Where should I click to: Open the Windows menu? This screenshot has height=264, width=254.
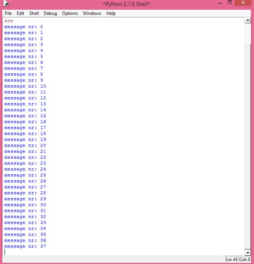[x=92, y=13]
